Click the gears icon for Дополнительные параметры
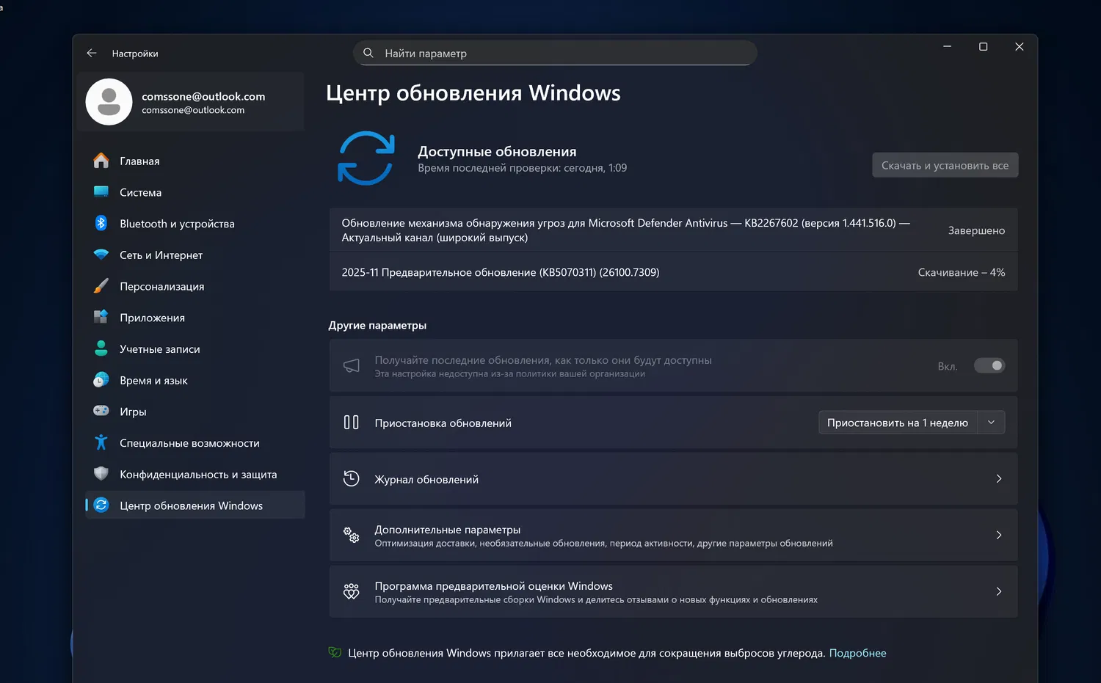This screenshot has height=683, width=1101. click(x=352, y=535)
